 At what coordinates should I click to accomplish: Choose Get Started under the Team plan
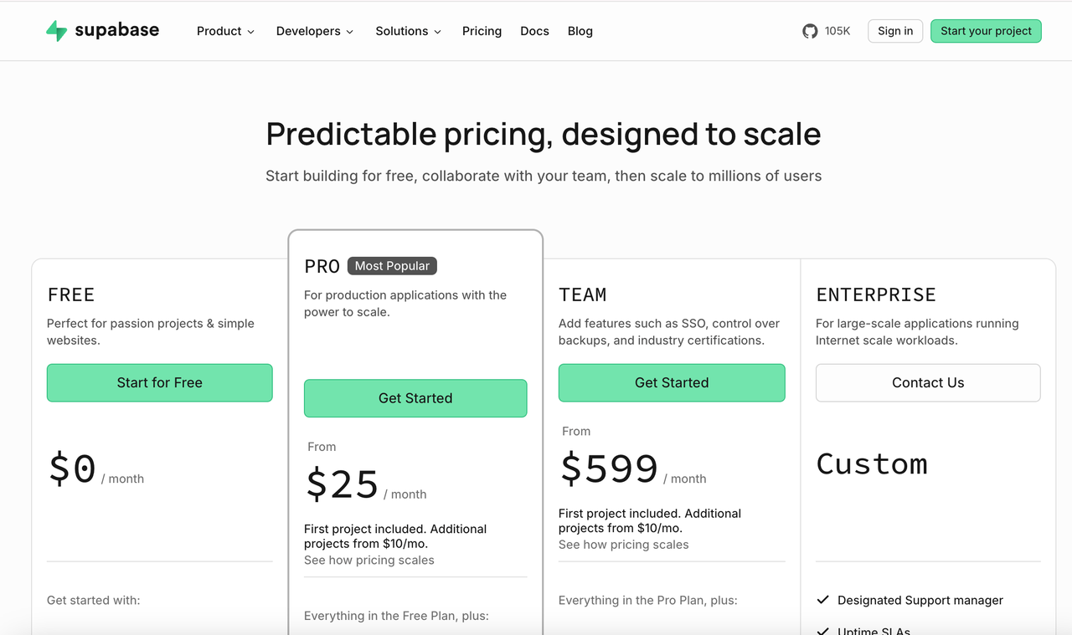672,382
